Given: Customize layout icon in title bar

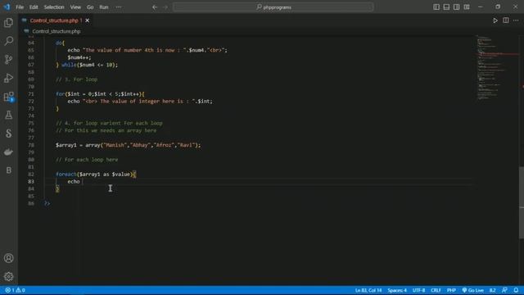Looking at the screenshot, I should [x=467, y=7].
